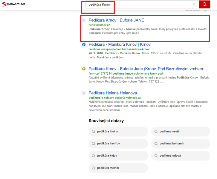
Task: Click the Facebook icon beside the Manikúra result
Action: click(x=84, y=45)
